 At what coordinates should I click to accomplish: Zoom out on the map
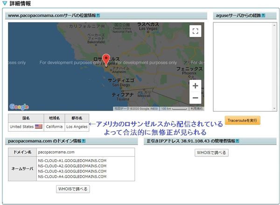(x=196, y=98)
